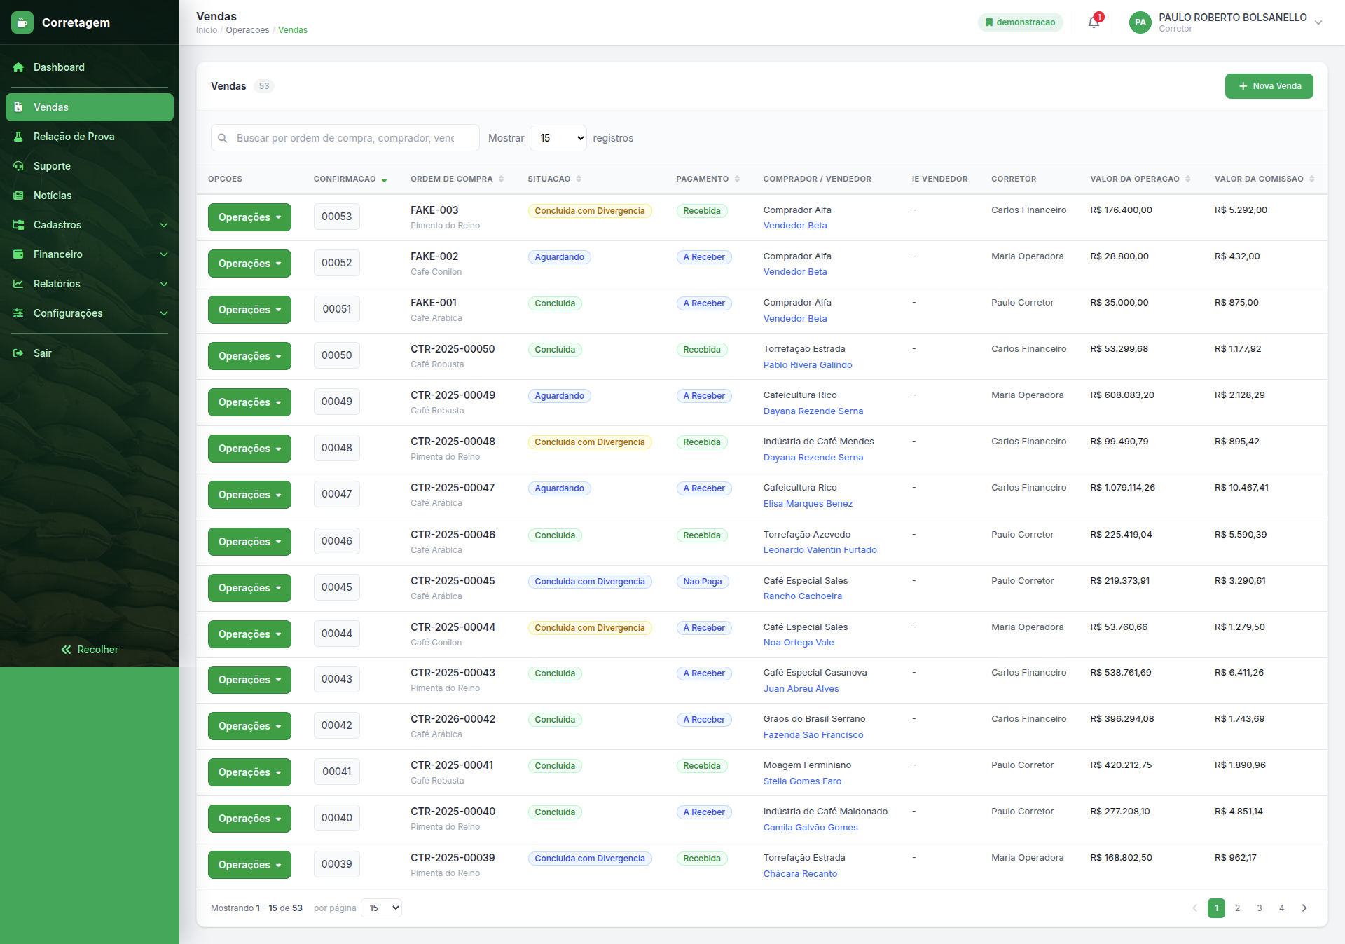Click the Configurações sliders icon

18,313
